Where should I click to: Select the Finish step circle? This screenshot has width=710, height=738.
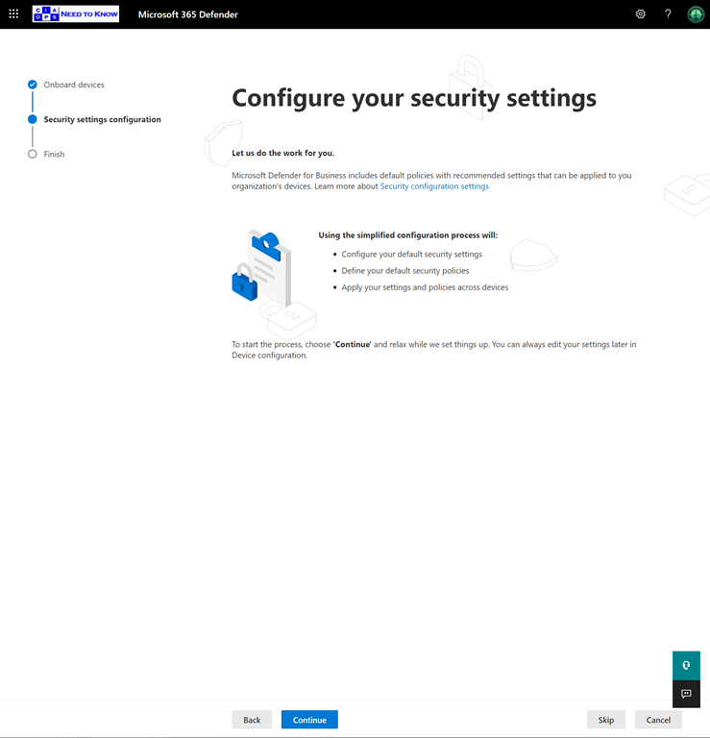click(x=33, y=154)
